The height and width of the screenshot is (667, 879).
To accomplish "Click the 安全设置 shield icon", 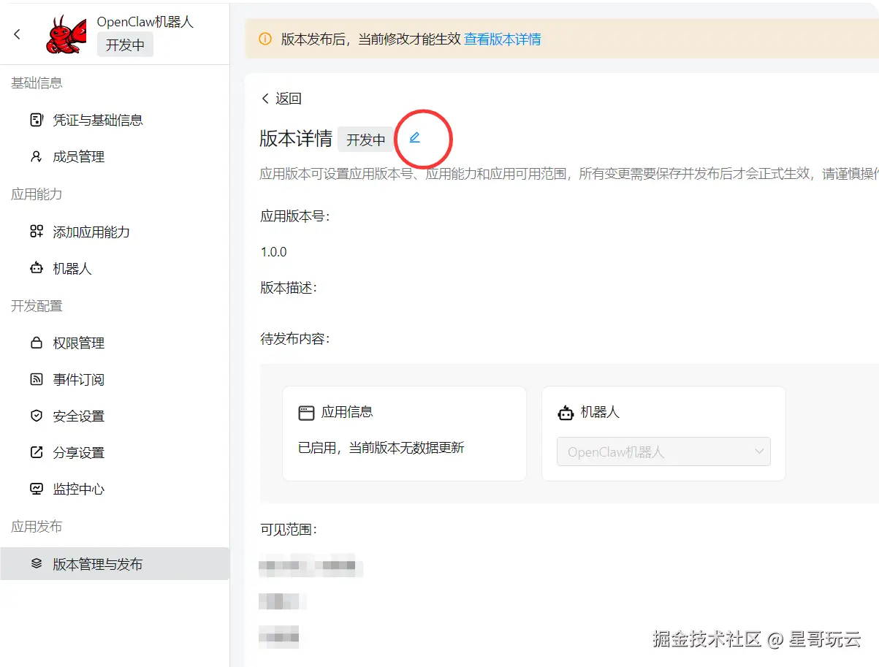I will [37, 416].
